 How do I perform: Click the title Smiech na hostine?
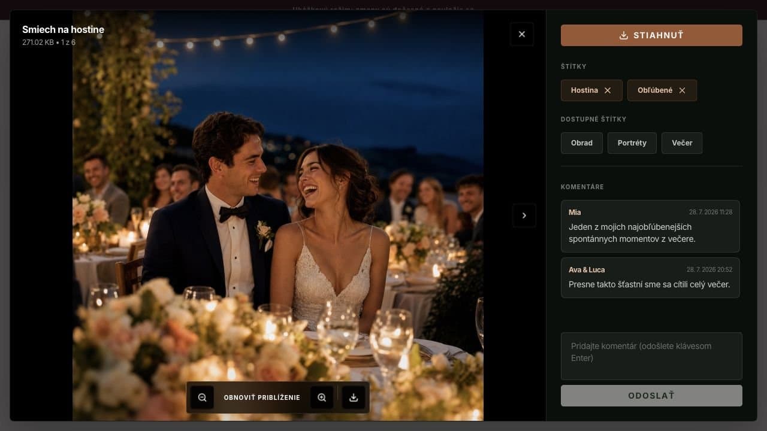pos(63,29)
